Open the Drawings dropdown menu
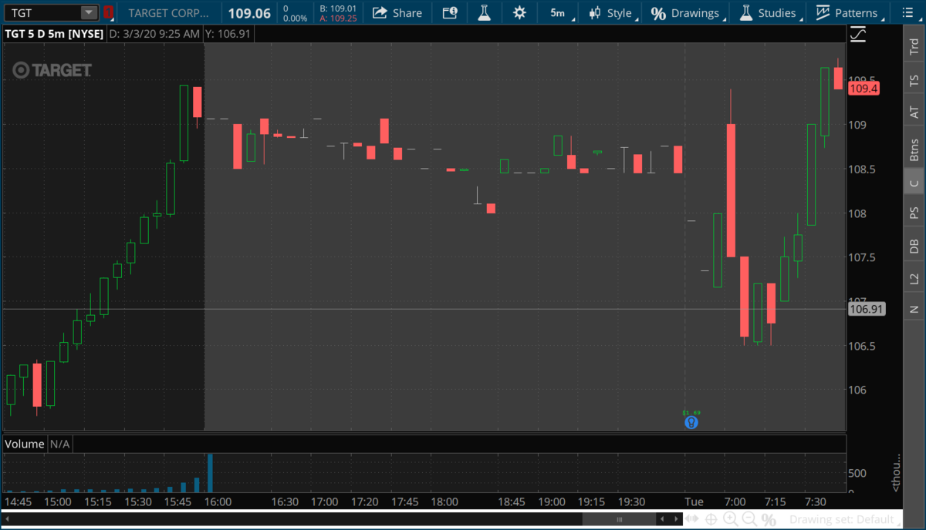This screenshot has height=530, width=926. coord(686,12)
